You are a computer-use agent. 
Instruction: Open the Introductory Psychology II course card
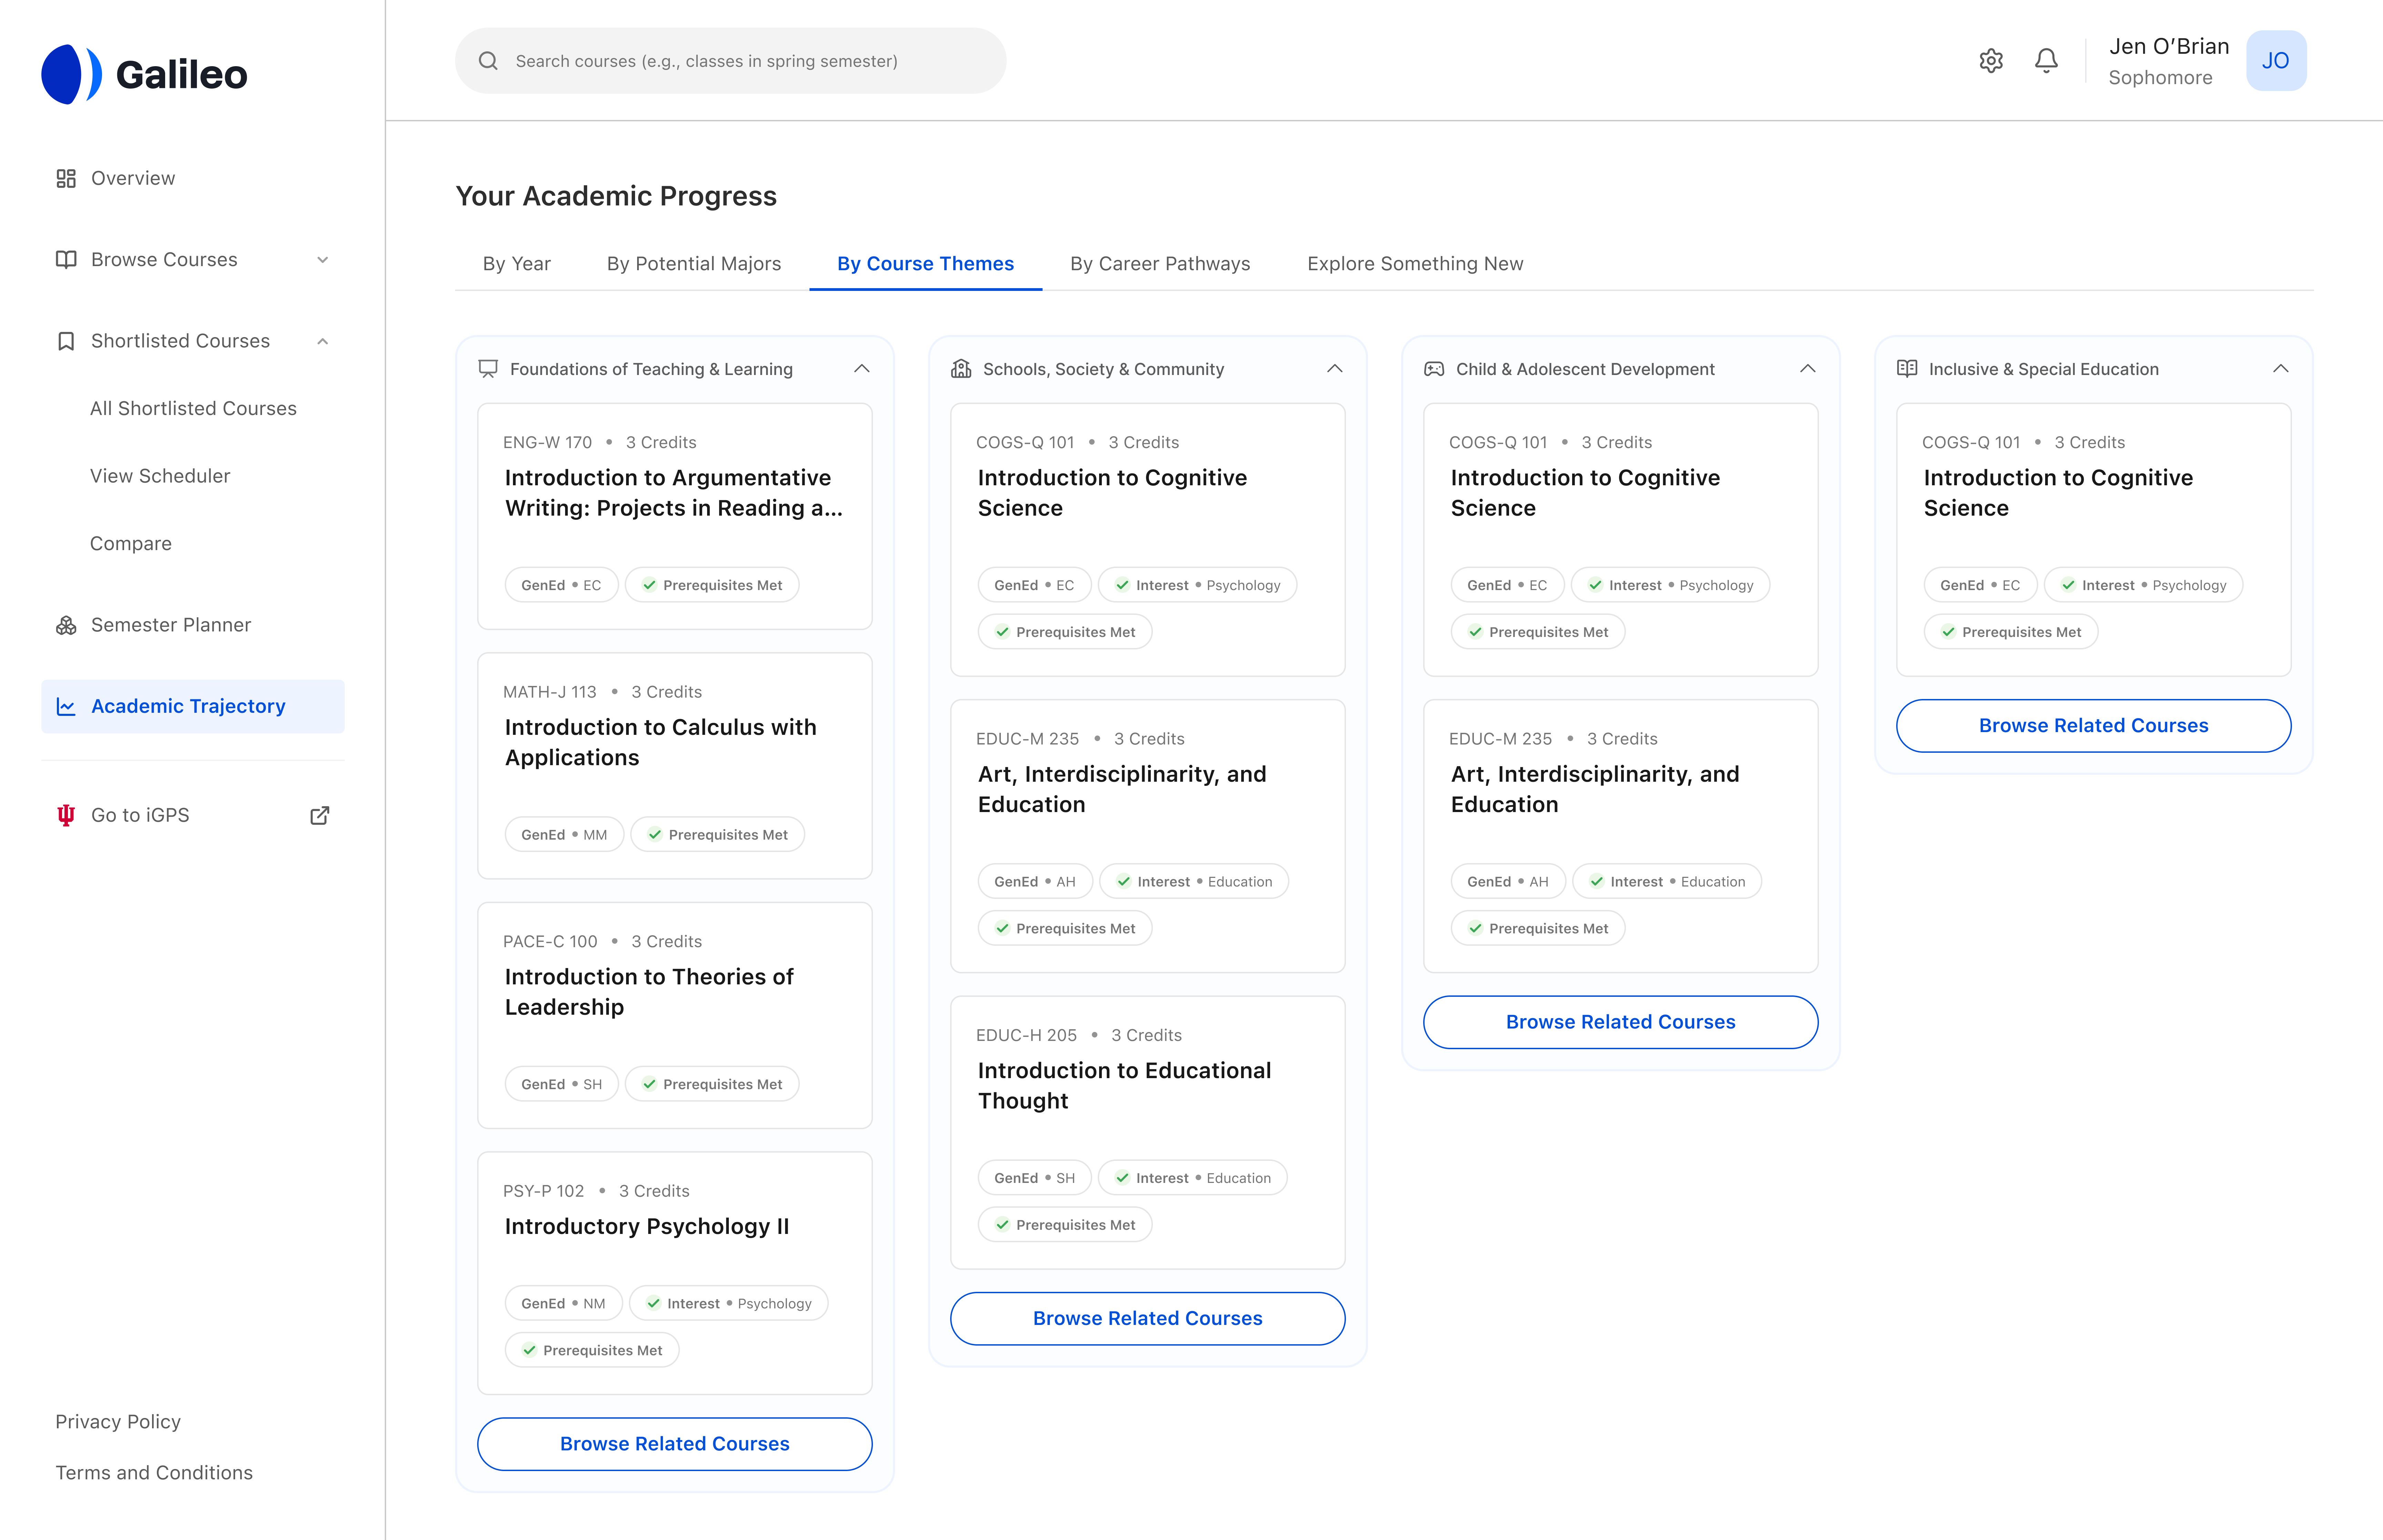675,1273
